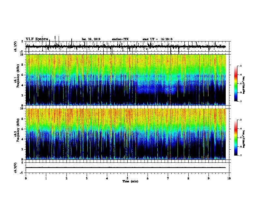
Task: Click the log(PSD) label of ch.2 colorbar
Action: tap(244, 139)
